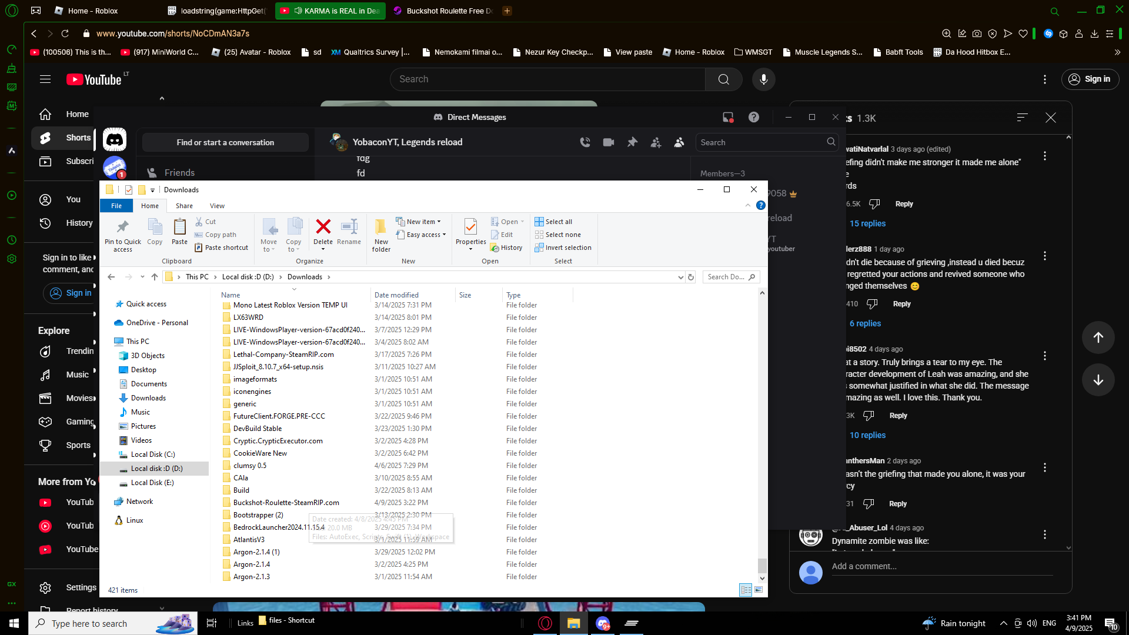Expand the Easy access dropdown
Image resolution: width=1129 pixels, height=635 pixels.
[421, 235]
